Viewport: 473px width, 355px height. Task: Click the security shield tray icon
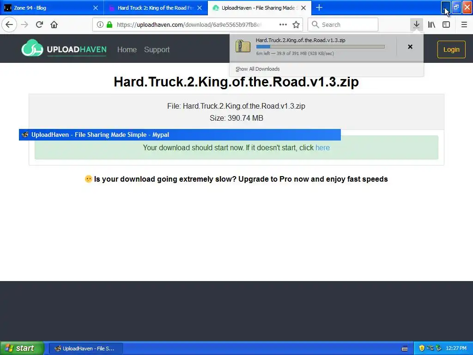(422, 348)
